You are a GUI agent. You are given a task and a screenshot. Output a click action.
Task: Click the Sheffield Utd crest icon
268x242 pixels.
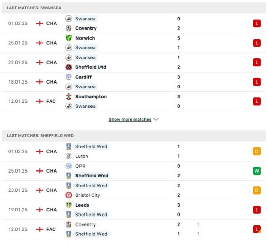69,67
